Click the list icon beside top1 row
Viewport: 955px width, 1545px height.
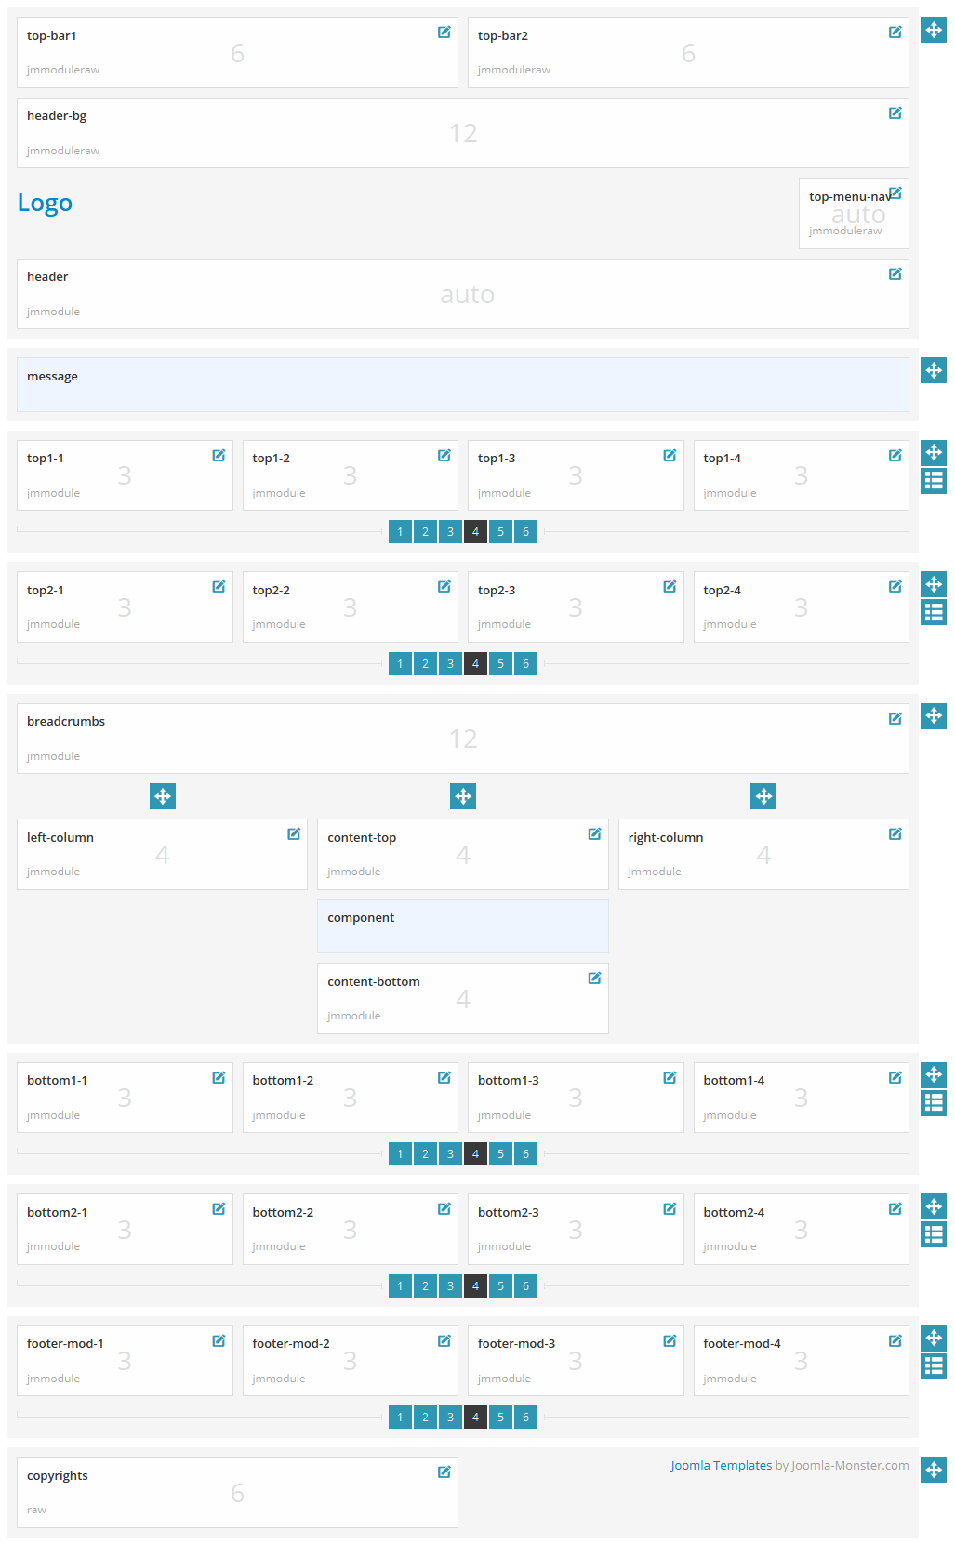934,481
